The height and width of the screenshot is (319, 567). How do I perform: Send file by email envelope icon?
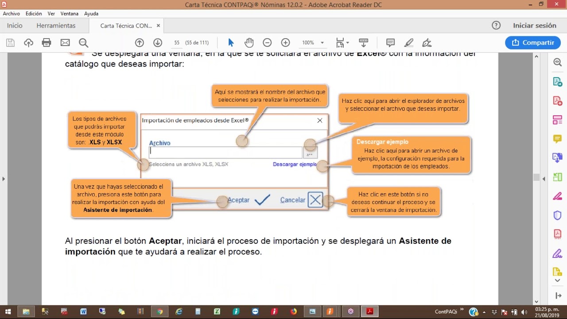tap(65, 43)
